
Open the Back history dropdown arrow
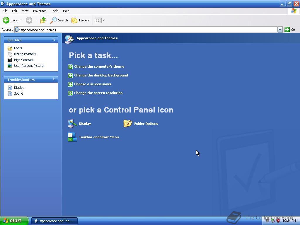(x=21, y=20)
